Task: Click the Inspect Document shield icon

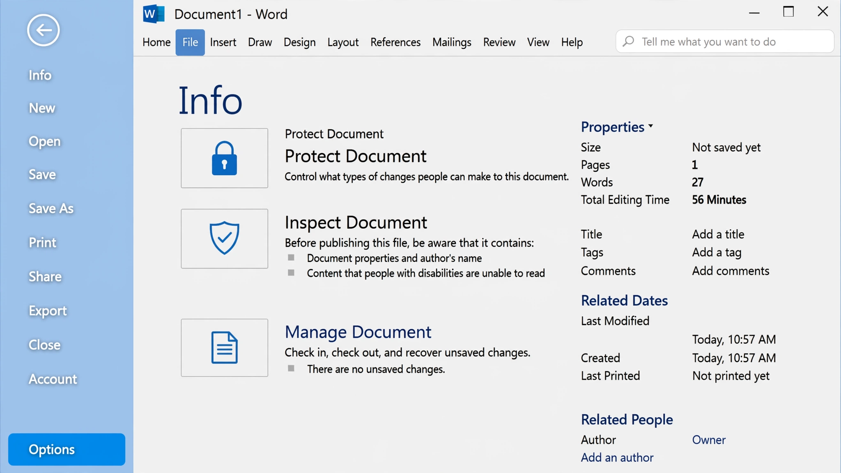Action: pos(224,239)
